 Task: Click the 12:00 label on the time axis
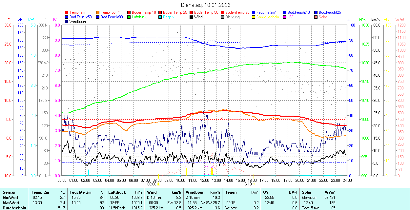(205, 180)
